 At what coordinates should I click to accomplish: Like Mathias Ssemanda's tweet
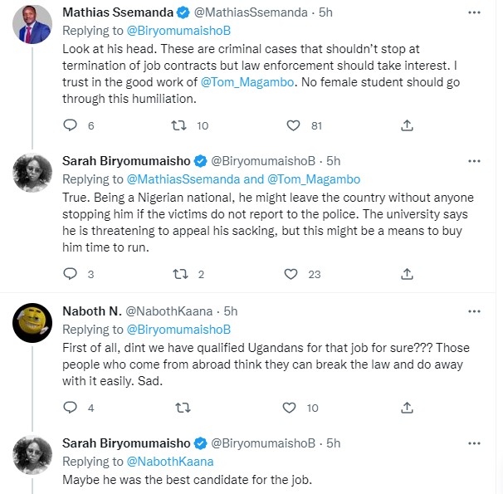292,125
